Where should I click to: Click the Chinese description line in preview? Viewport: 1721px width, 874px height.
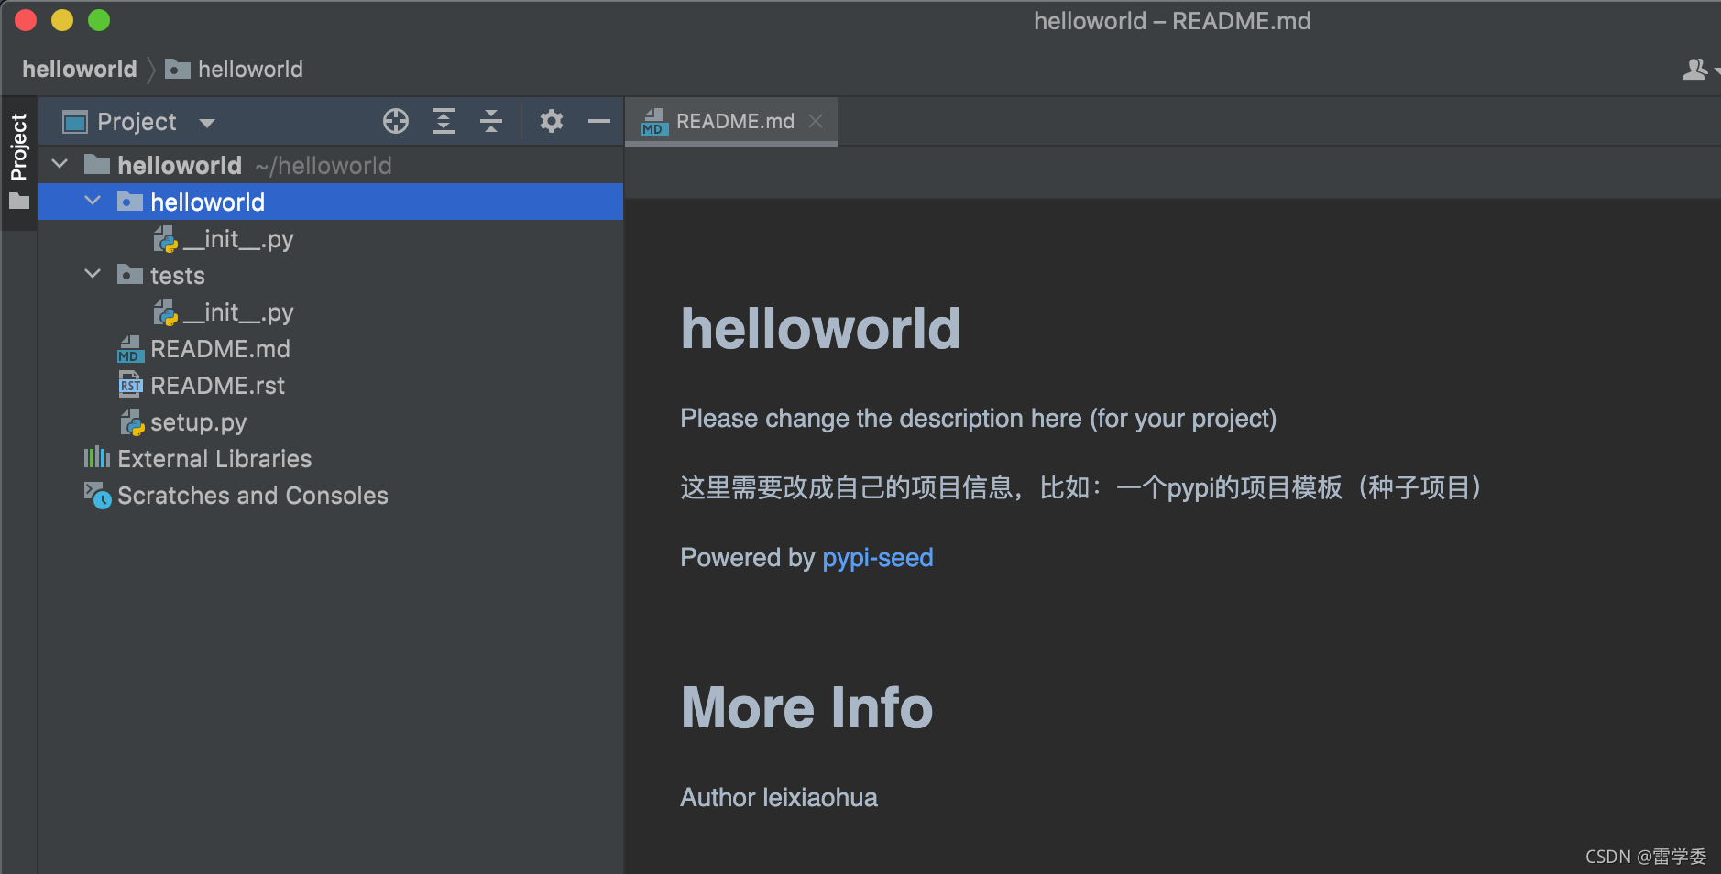point(1080,487)
